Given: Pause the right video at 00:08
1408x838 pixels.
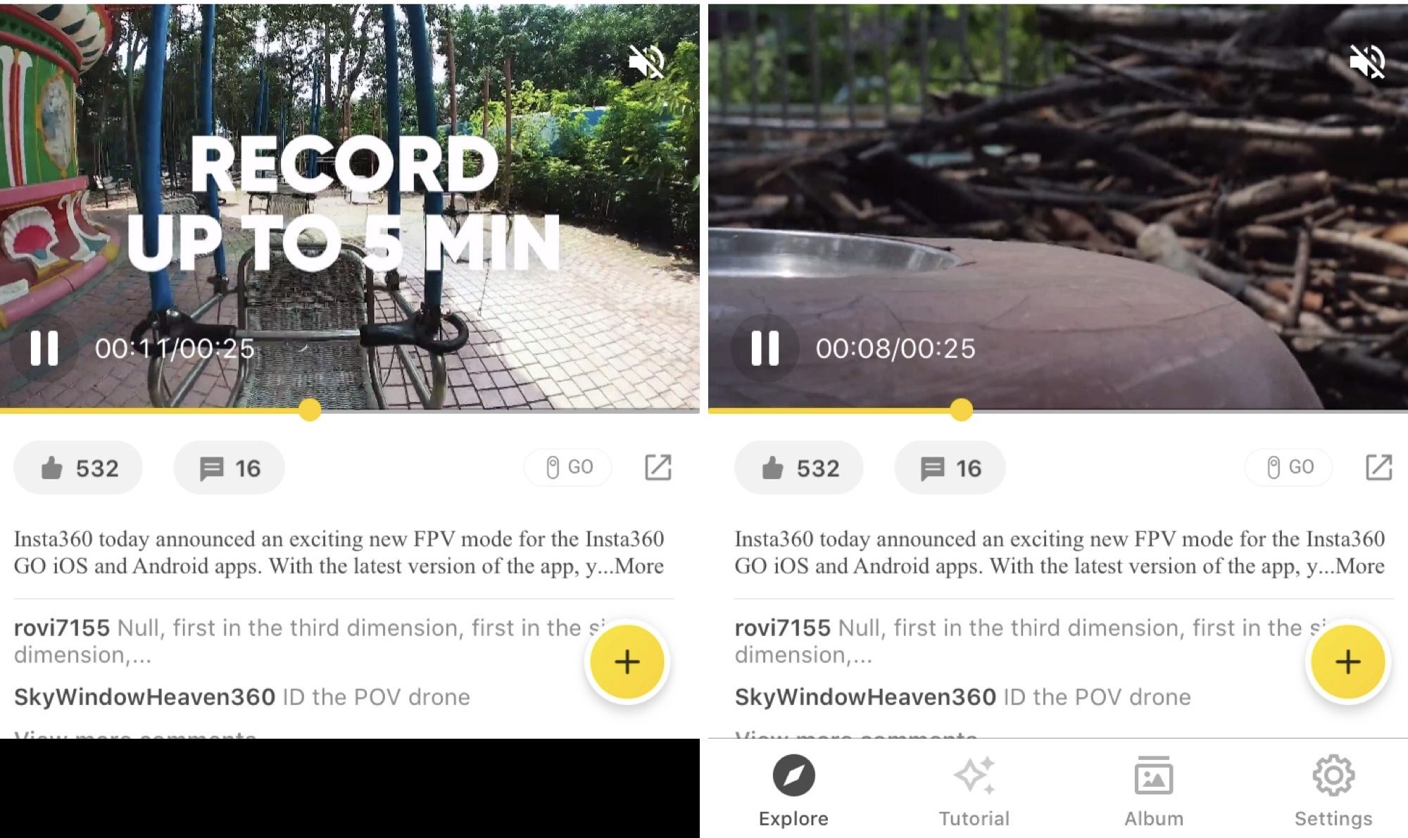Looking at the screenshot, I should tap(765, 348).
